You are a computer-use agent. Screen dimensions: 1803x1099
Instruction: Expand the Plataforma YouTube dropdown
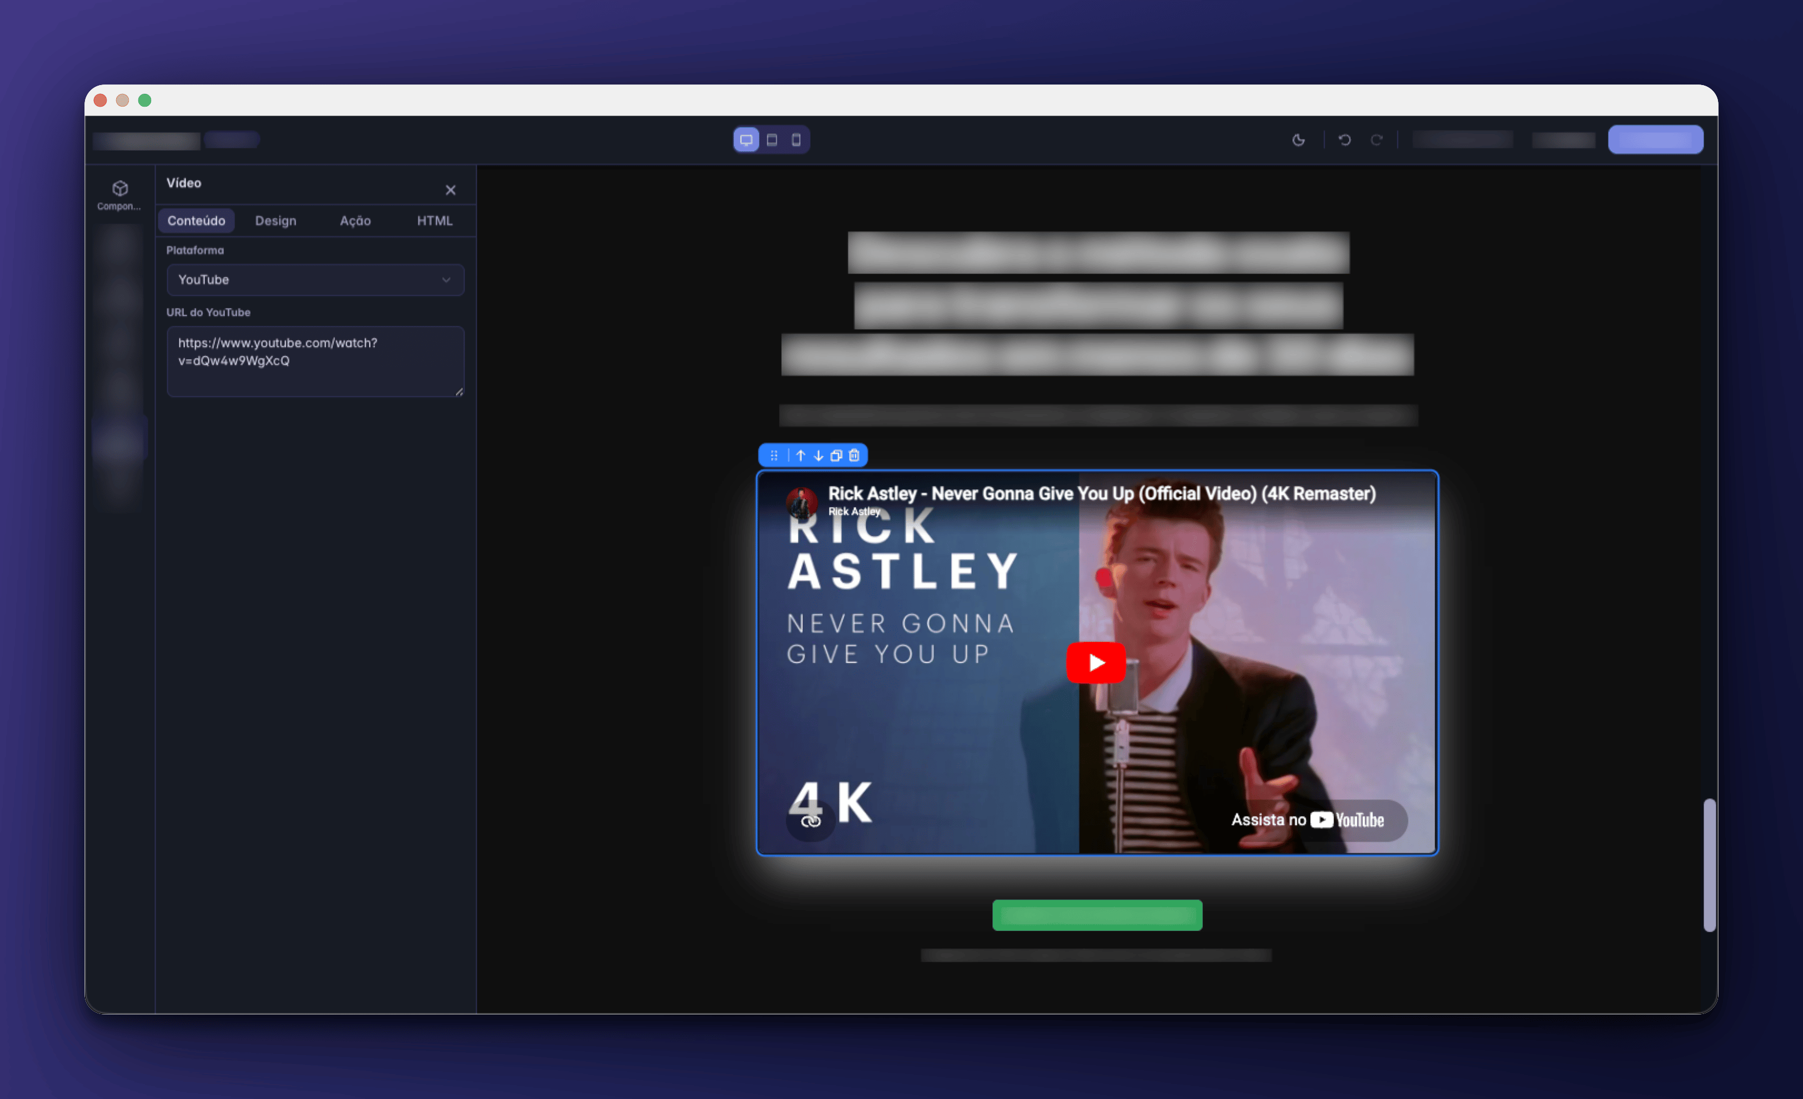pos(316,280)
